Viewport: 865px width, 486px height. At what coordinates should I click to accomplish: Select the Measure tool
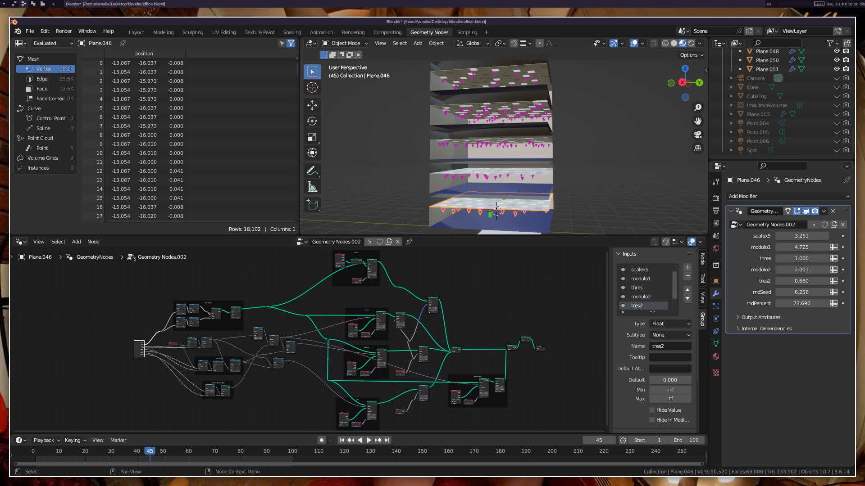pos(312,187)
